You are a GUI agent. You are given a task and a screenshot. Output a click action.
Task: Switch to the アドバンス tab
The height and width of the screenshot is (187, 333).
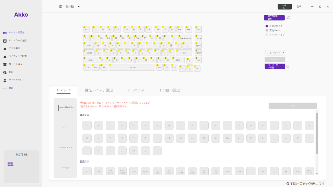[x=136, y=90]
